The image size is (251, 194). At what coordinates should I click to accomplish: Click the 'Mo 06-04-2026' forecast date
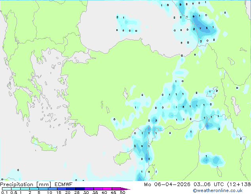click(x=167, y=184)
